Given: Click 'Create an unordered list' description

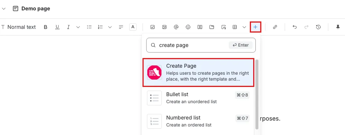Looking at the screenshot, I should pyautogui.click(x=191, y=102).
